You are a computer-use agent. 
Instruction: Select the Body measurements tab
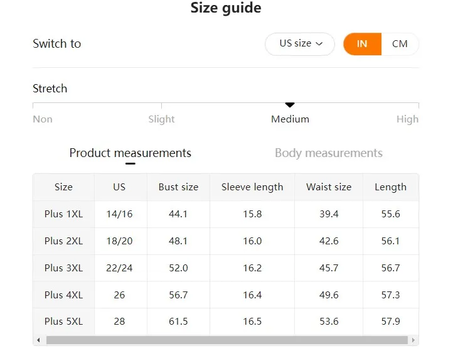click(329, 153)
